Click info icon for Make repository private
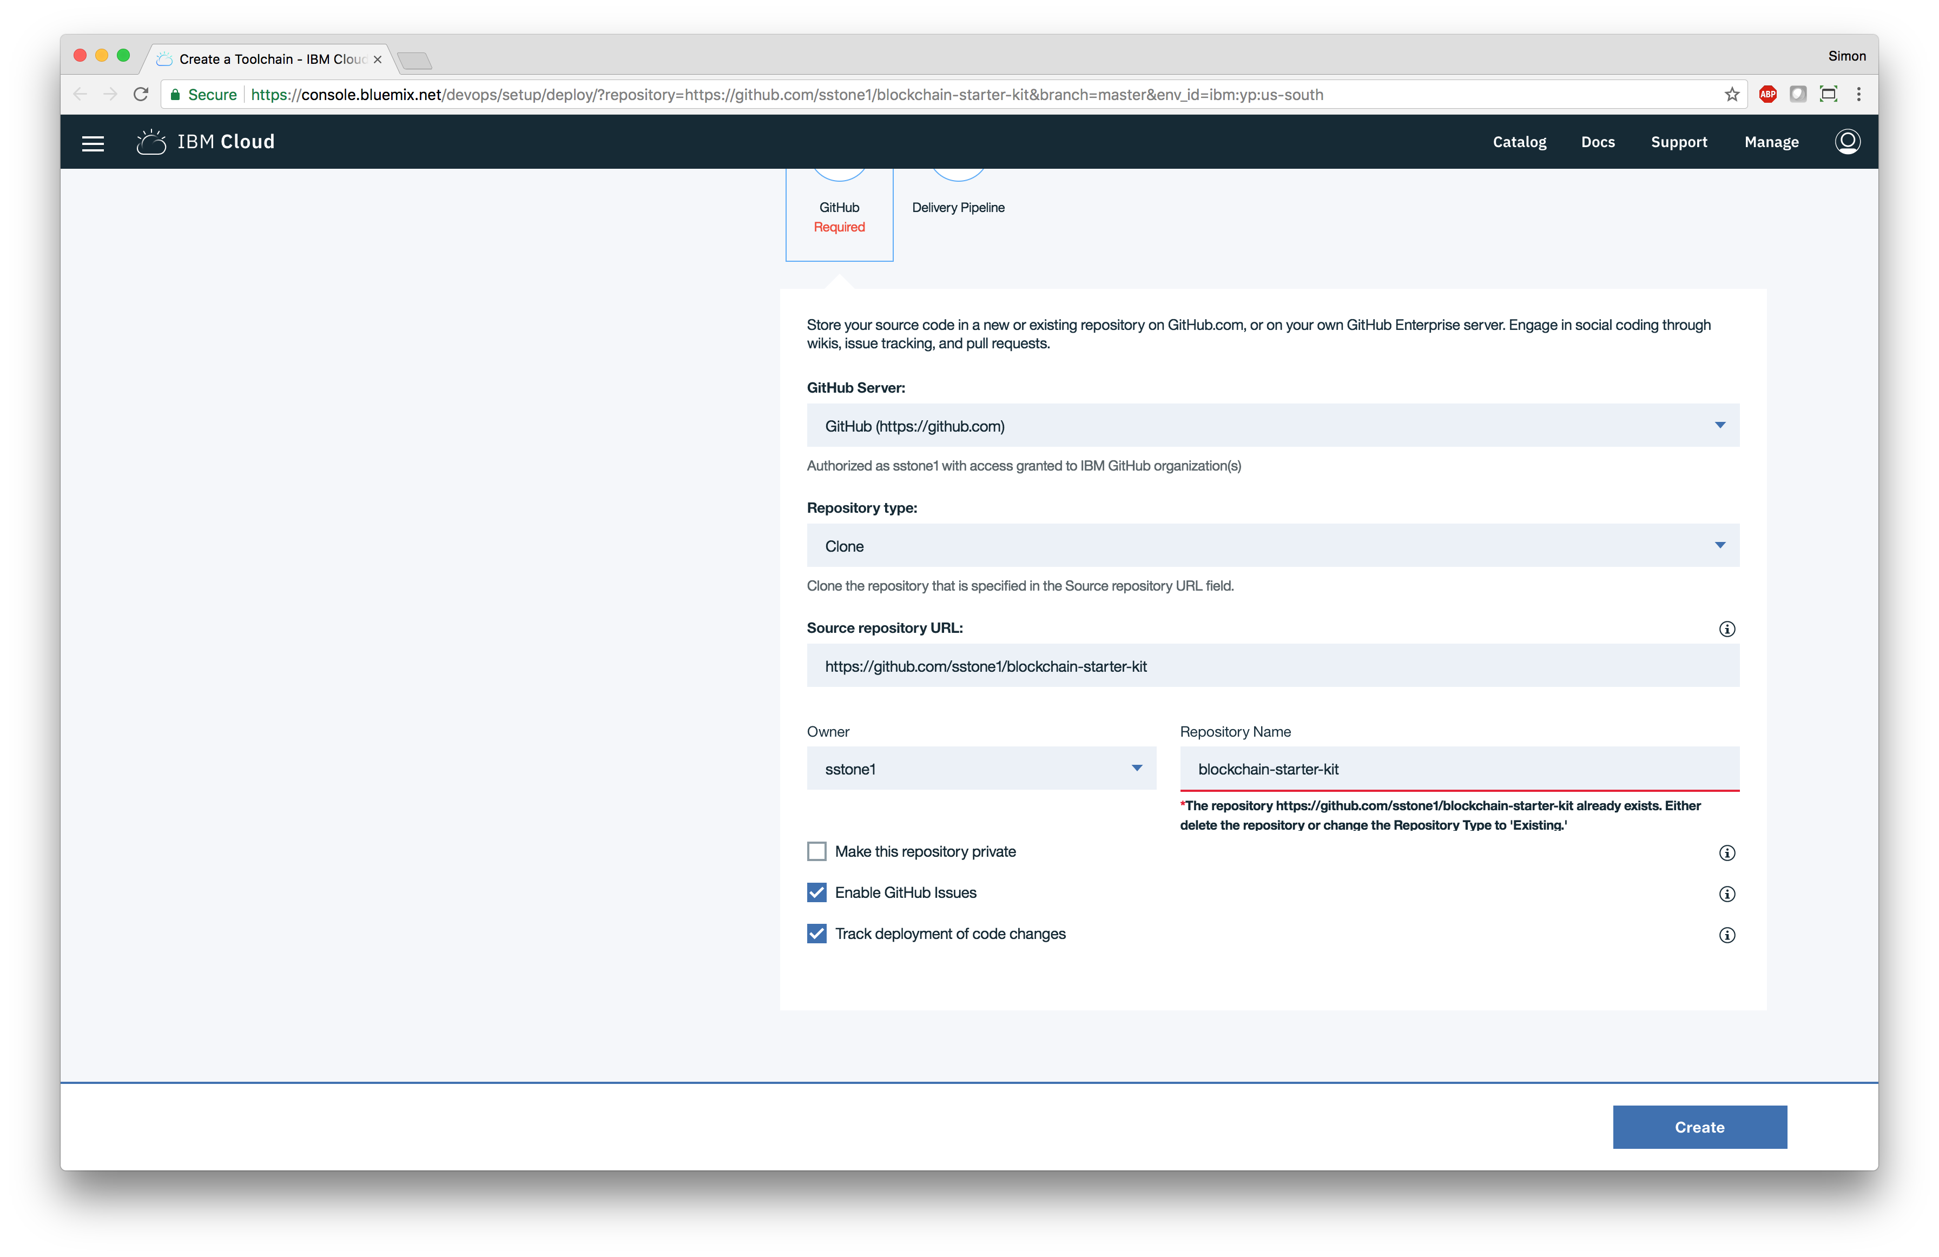Image resolution: width=1939 pixels, height=1257 pixels. pos(1726,853)
